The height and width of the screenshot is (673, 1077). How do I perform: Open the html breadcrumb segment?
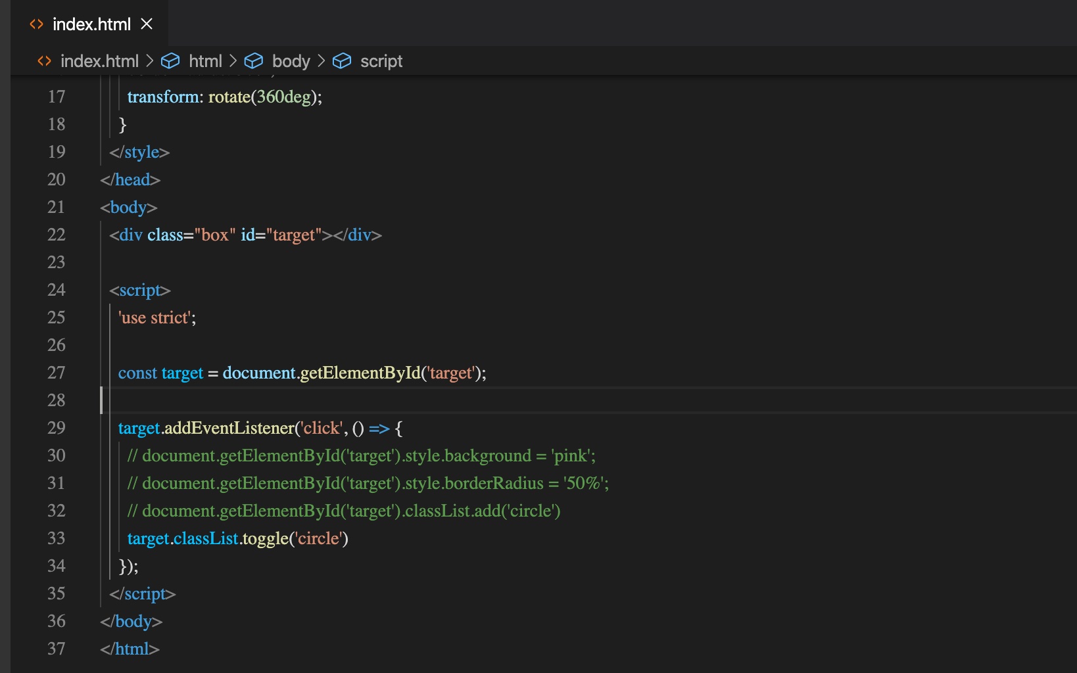point(205,61)
